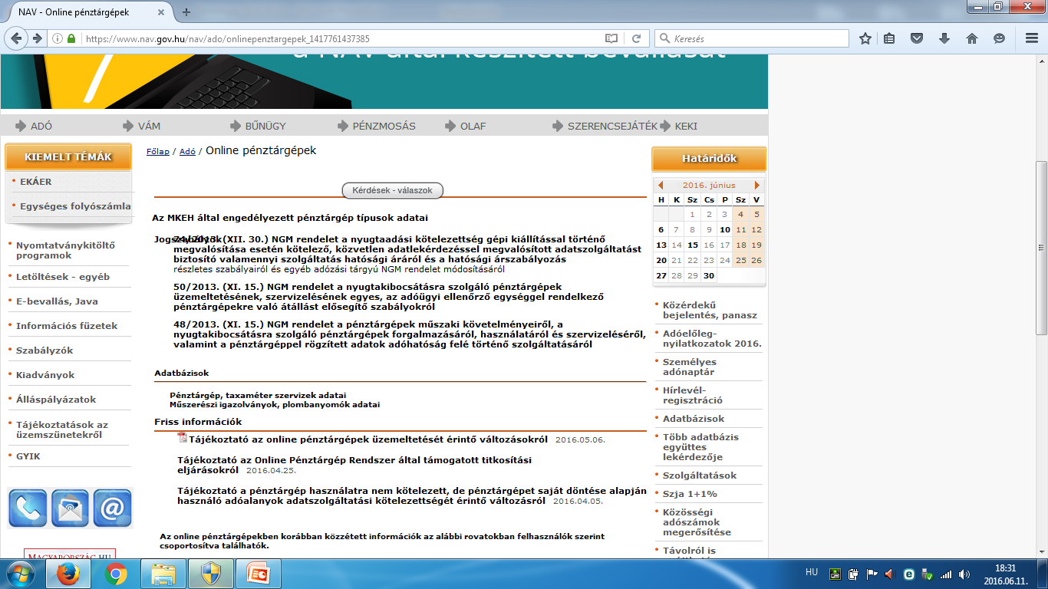1048x589 pixels.
Task: Go to Firefox home page icon
Action: (972, 38)
